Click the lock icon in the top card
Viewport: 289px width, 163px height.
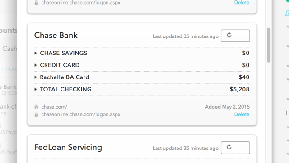point(36,3)
